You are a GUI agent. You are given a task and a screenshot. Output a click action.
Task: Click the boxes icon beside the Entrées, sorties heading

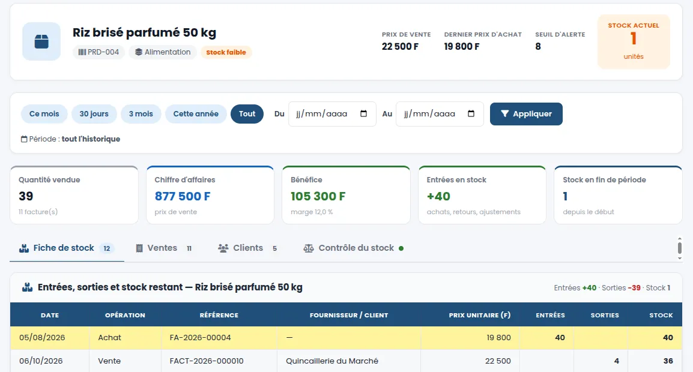pos(28,287)
